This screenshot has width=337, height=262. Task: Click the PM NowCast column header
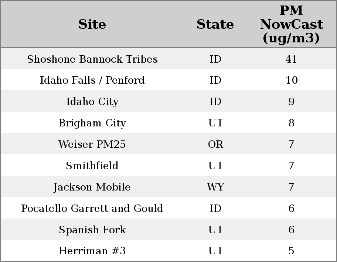click(x=291, y=24)
